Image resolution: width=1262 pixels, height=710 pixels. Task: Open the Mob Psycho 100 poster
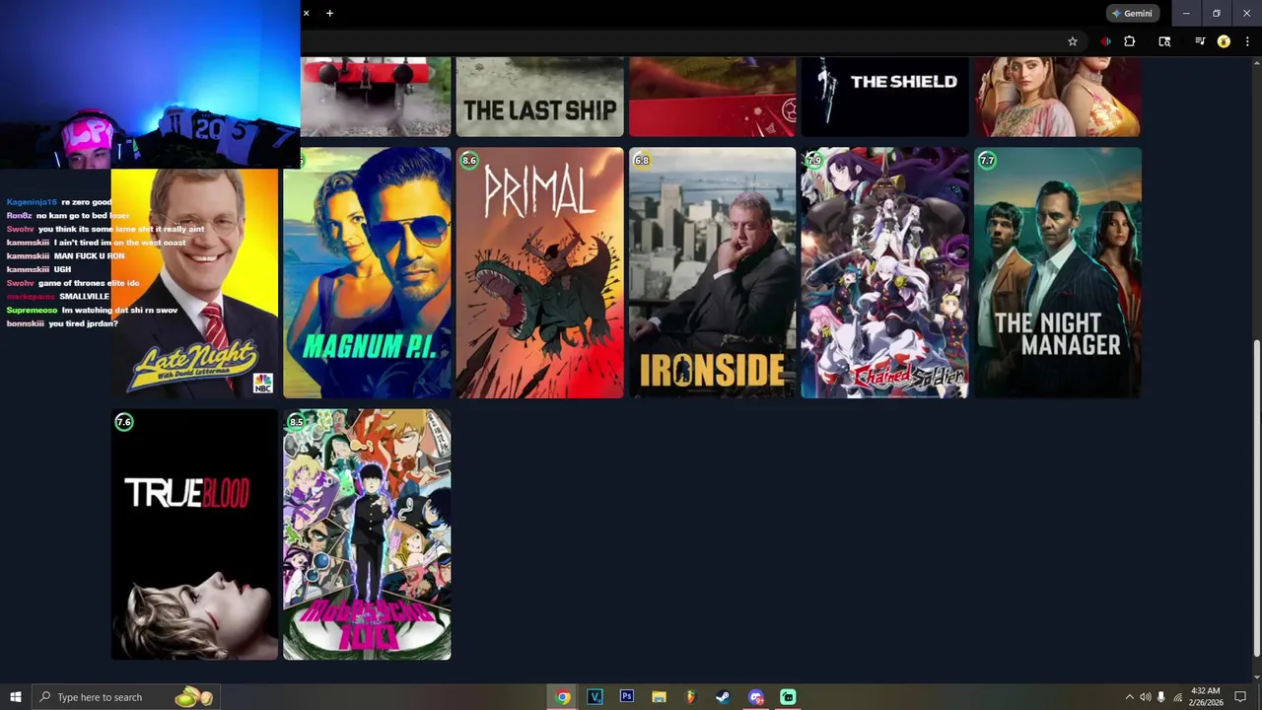(367, 534)
